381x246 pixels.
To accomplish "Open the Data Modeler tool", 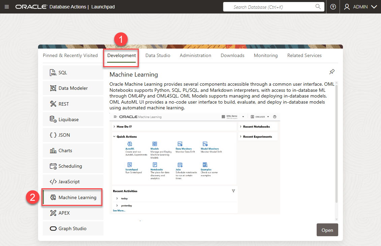I will [73, 88].
